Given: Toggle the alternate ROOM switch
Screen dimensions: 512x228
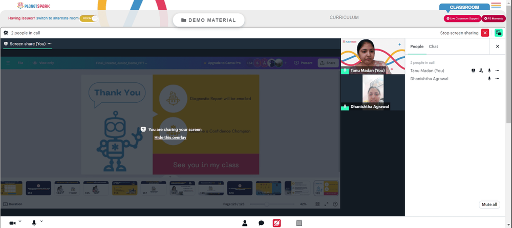Looking at the screenshot, I should pyautogui.click(x=89, y=18).
